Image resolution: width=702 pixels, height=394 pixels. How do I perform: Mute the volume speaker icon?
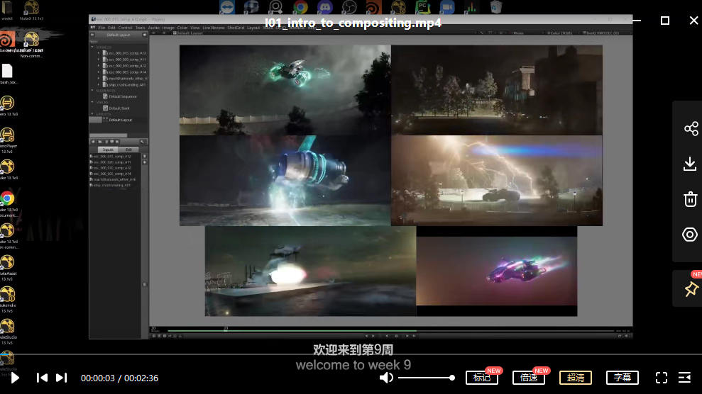click(x=386, y=378)
